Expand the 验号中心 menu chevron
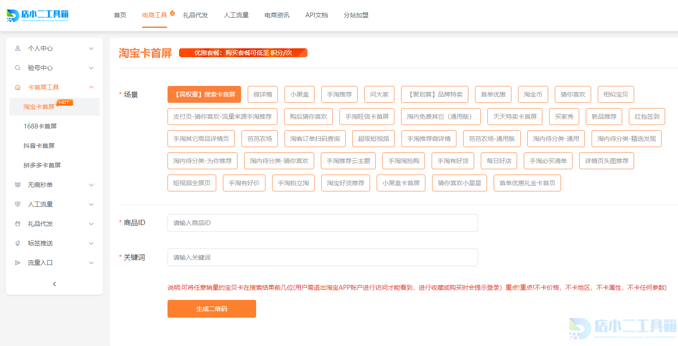The width and height of the screenshot is (678, 346). [x=91, y=68]
